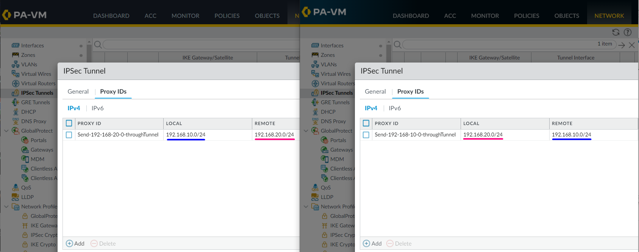
Task: Open the MONITOR tab in left window
Action: point(185,16)
